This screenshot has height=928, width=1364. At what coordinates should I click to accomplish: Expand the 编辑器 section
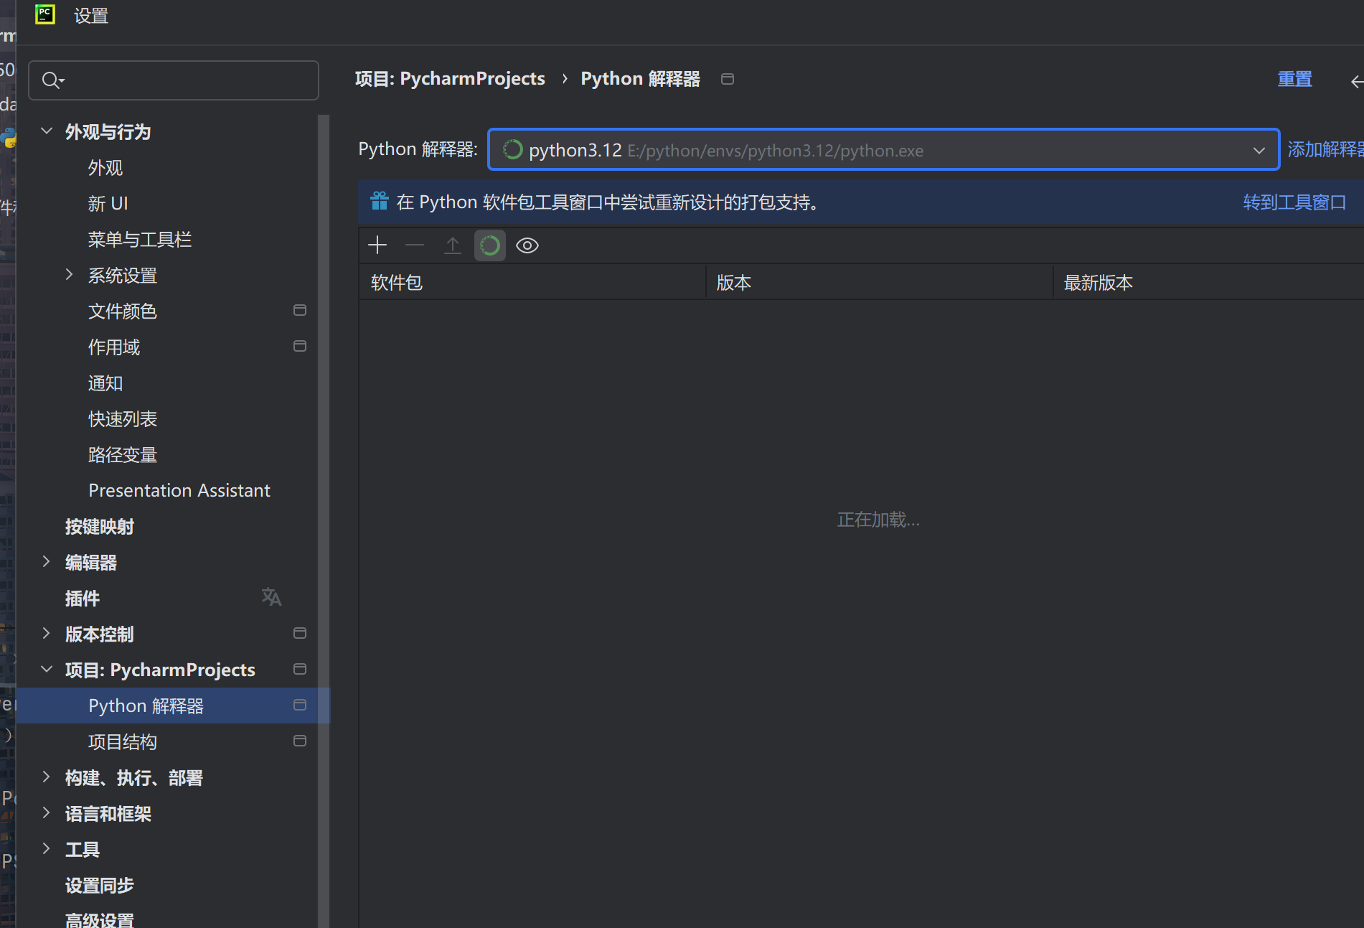coord(47,561)
